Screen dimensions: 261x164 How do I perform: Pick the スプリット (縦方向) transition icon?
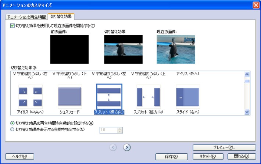pyautogui.click(x=148, y=97)
